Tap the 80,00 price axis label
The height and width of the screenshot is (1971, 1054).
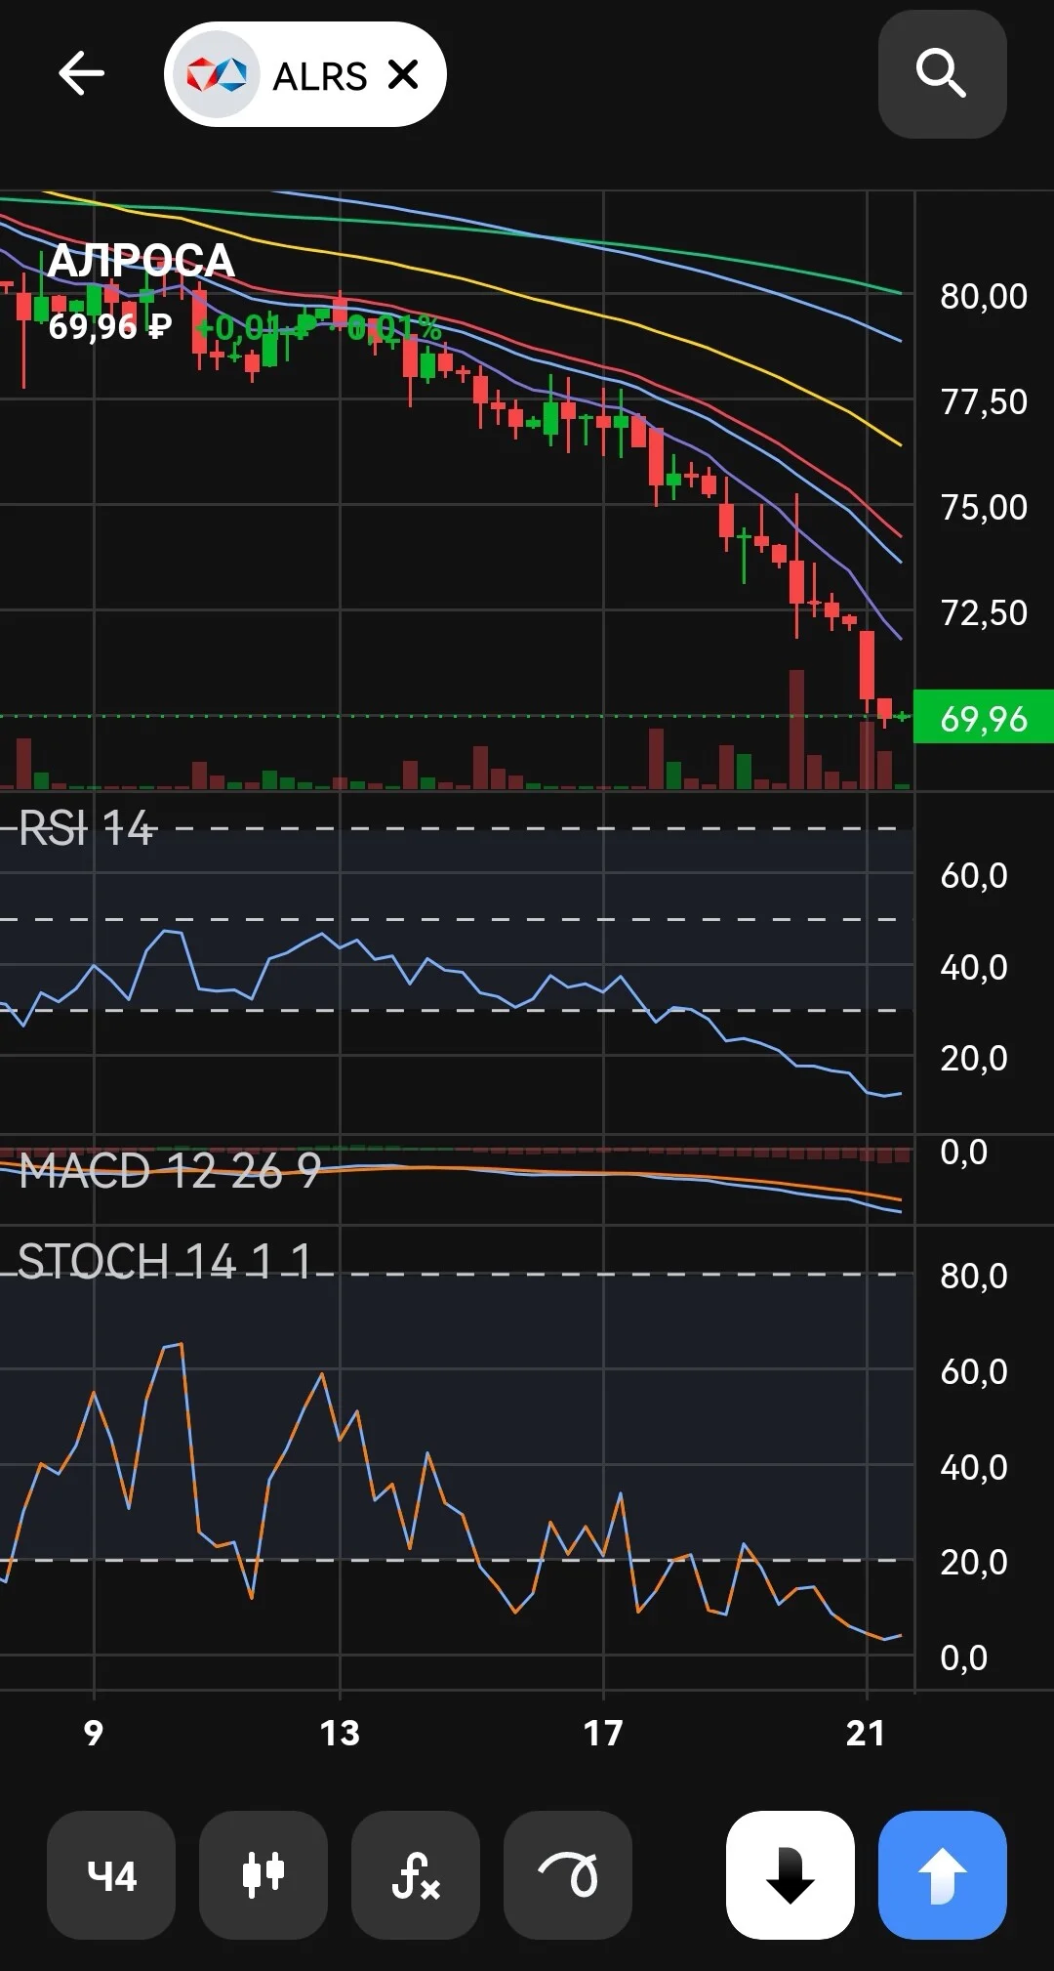pos(984,296)
